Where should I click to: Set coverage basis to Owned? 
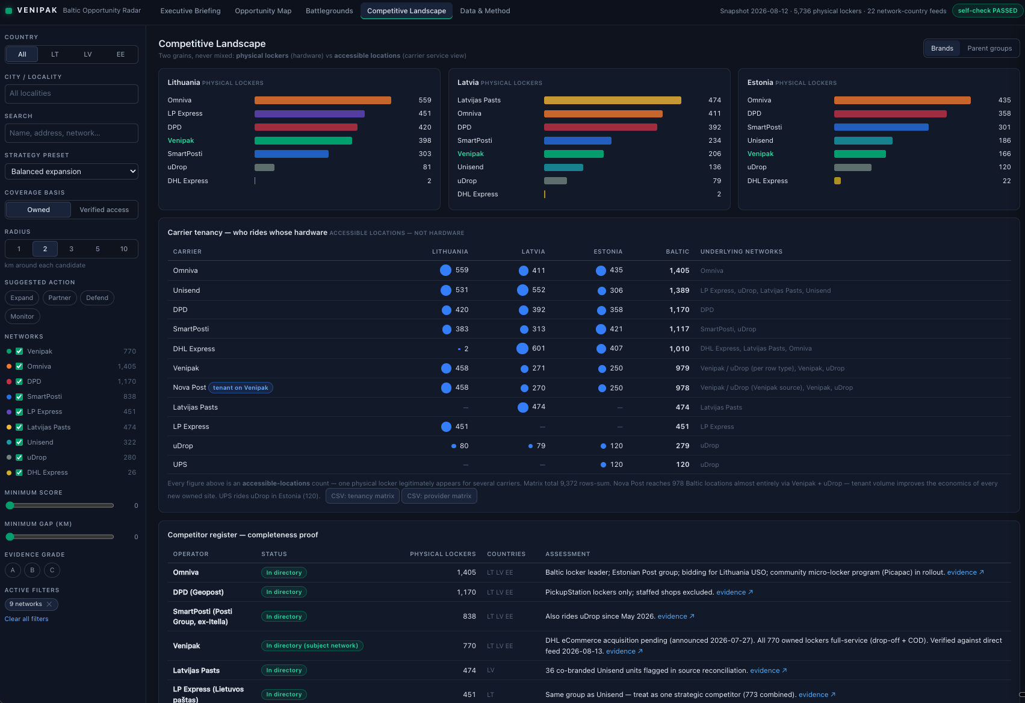point(39,210)
